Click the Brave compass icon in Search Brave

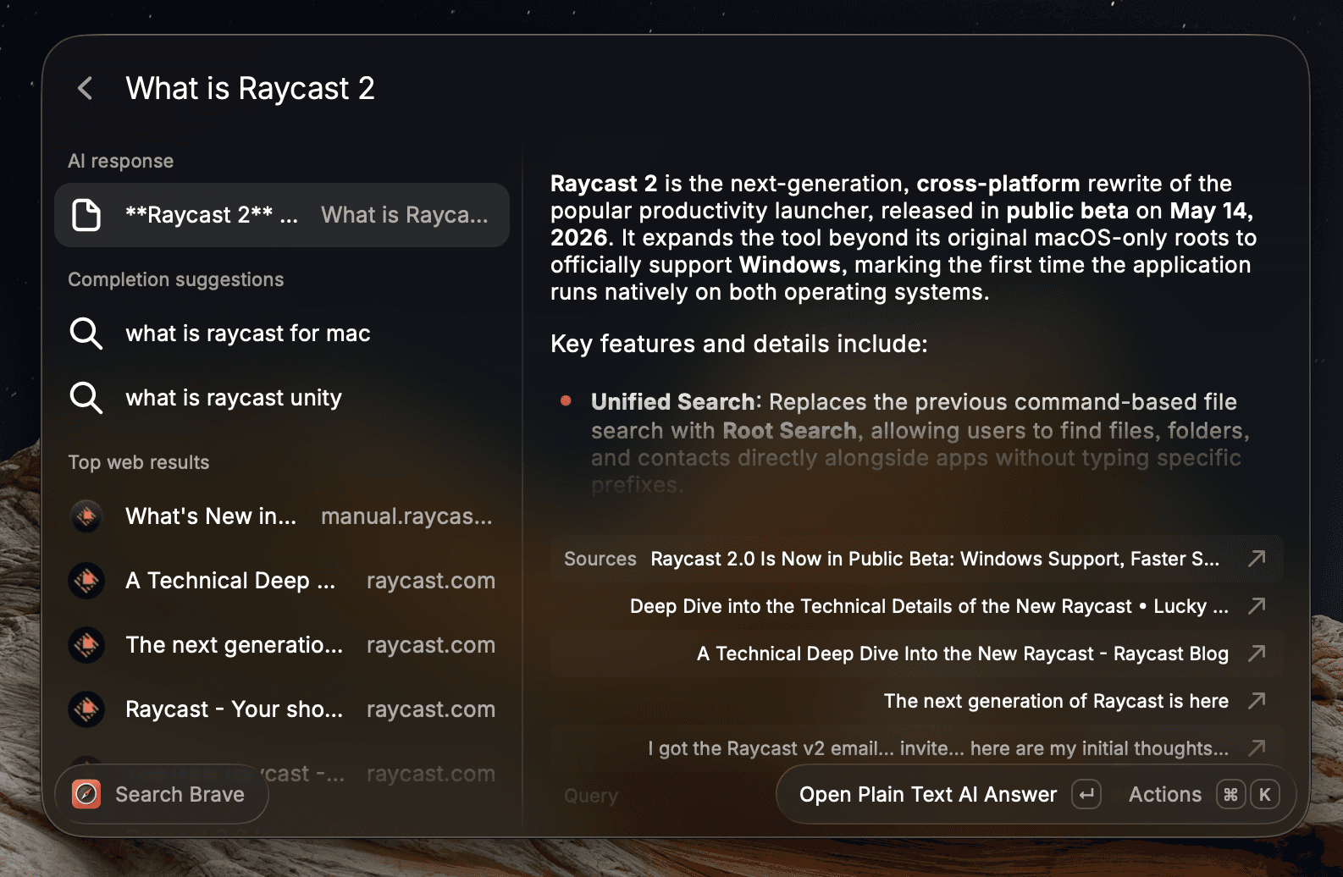coord(86,794)
